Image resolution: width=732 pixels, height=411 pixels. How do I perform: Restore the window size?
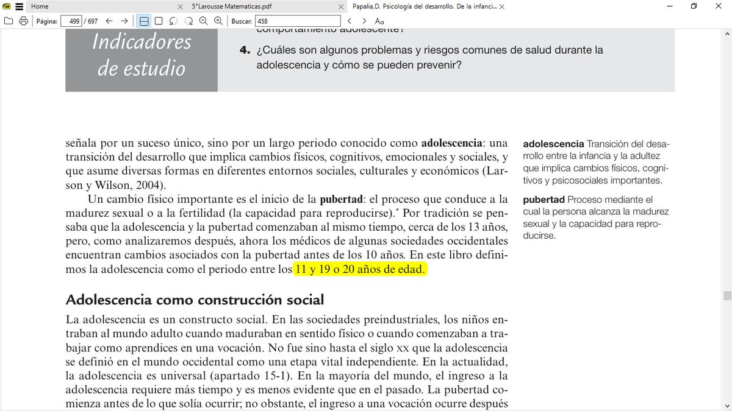pyautogui.click(x=694, y=6)
